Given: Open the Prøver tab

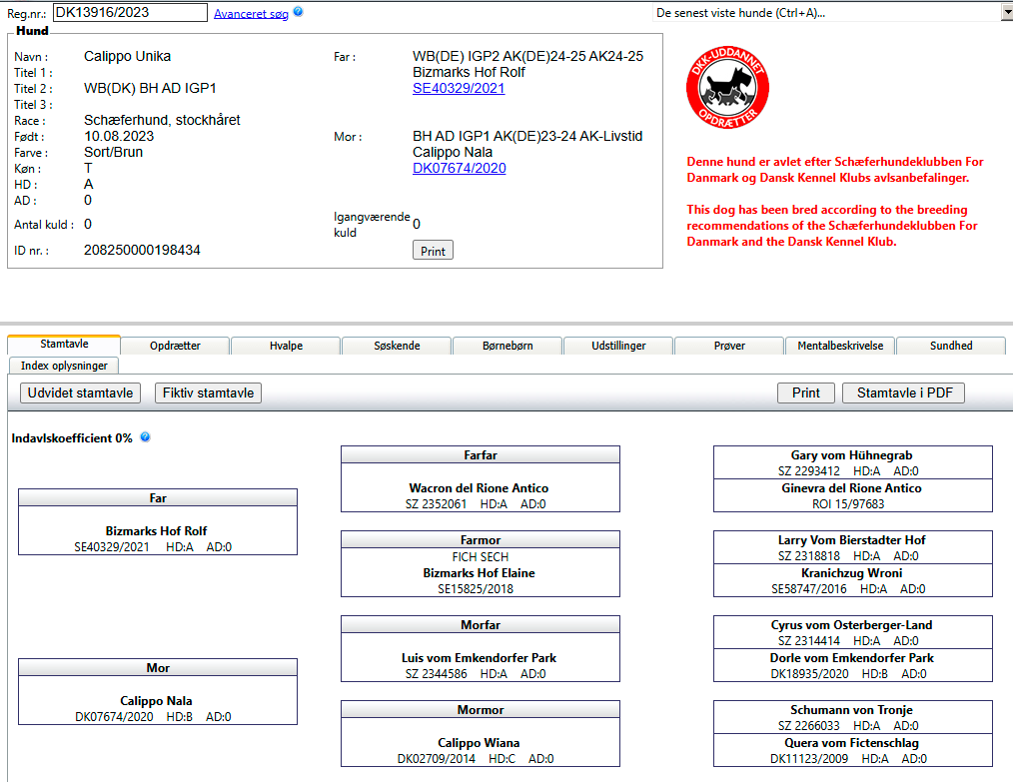Looking at the screenshot, I should 729,346.
